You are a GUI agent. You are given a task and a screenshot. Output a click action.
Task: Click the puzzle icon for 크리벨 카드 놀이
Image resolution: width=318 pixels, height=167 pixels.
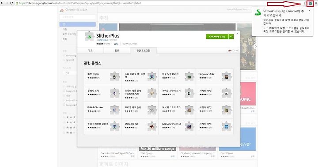click(x=152, y=110)
